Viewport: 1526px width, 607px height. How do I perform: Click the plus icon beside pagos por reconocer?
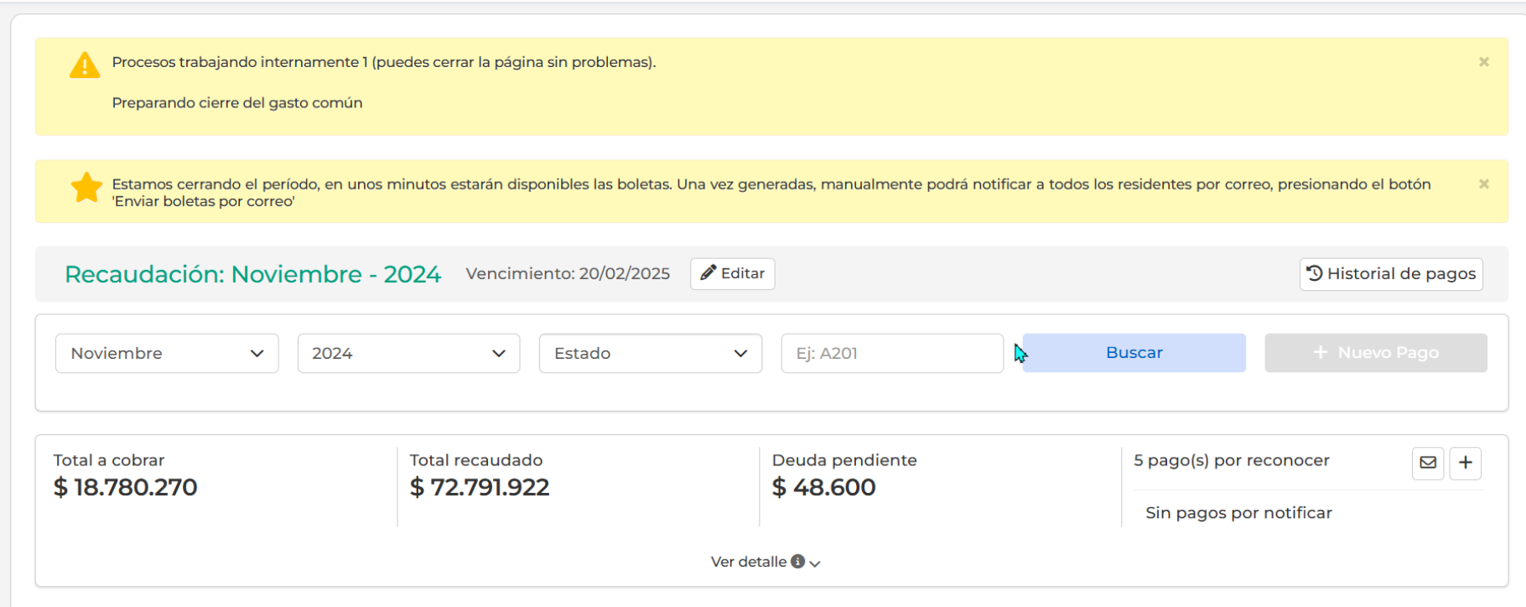(1465, 463)
